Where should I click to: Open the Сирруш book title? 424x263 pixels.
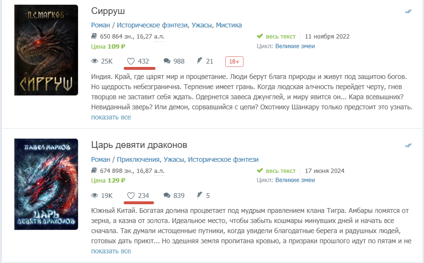click(x=108, y=11)
